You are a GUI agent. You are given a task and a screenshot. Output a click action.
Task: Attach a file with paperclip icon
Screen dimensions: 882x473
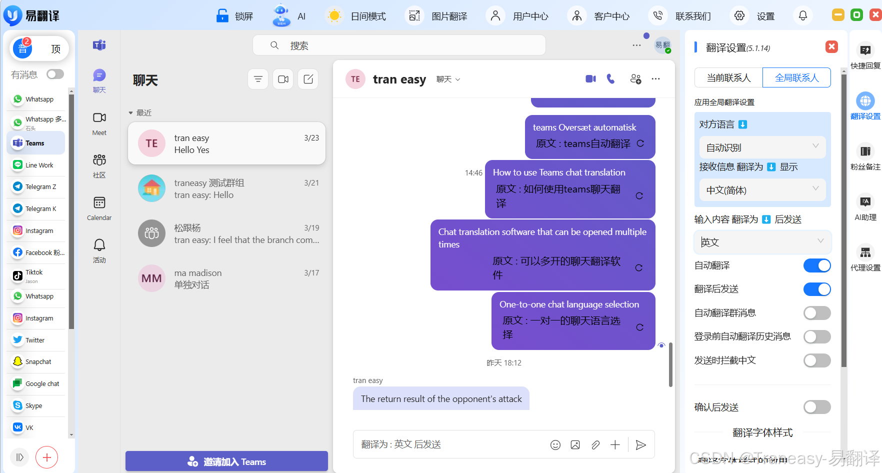(595, 445)
